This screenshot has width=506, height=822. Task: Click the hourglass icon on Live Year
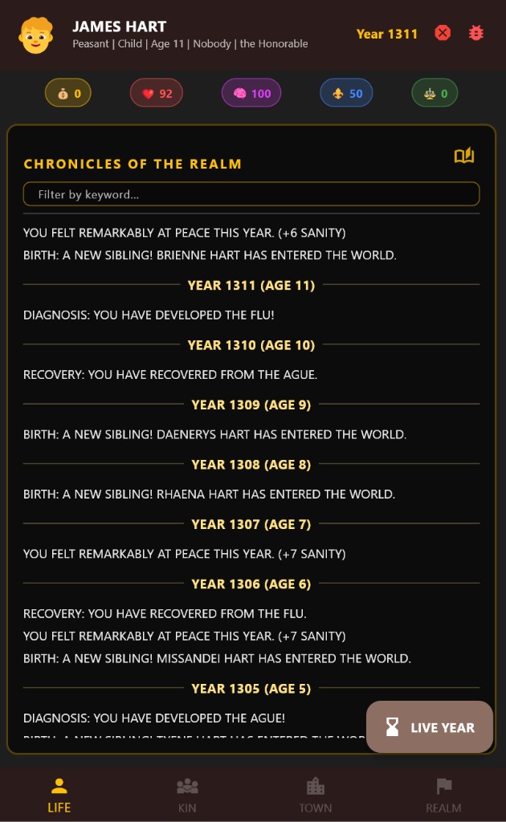coord(392,726)
